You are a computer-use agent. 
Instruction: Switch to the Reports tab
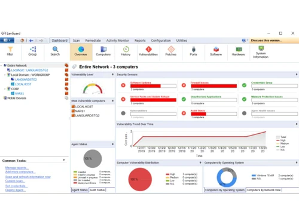pos(140,41)
